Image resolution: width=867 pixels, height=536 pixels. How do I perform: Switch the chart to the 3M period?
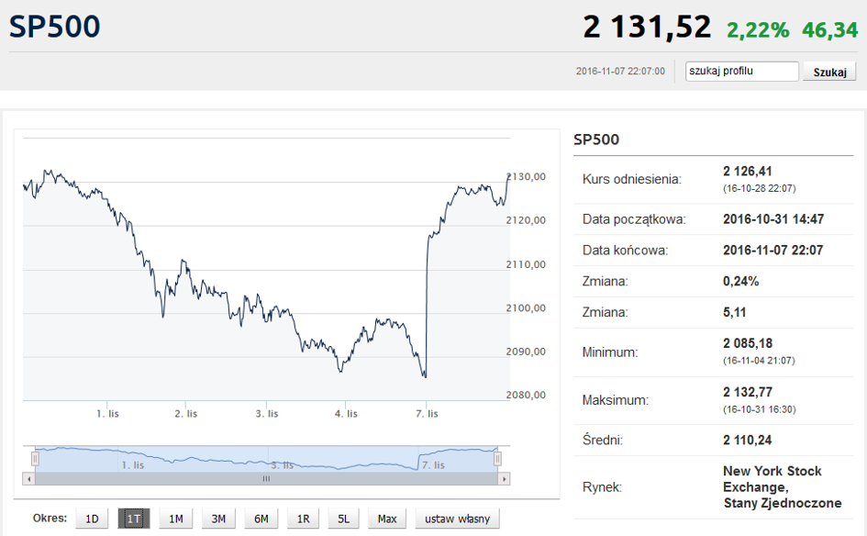tap(218, 519)
